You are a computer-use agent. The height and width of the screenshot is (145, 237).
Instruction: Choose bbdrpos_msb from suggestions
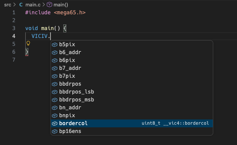click(132, 100)
